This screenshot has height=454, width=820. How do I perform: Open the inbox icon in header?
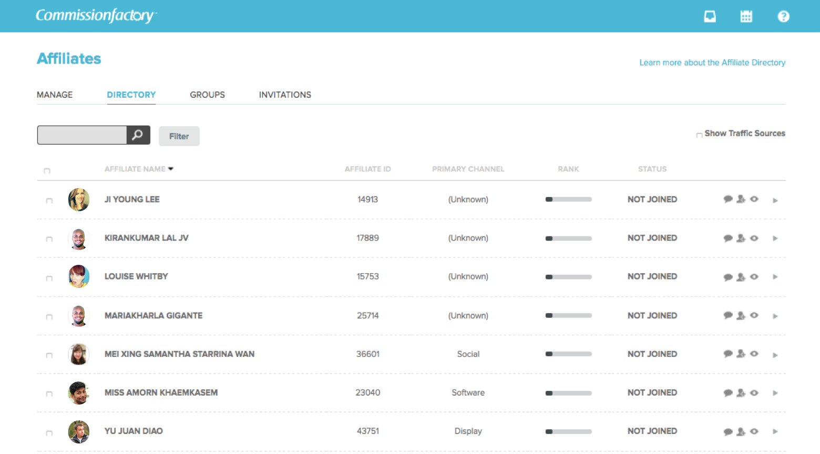710,16
